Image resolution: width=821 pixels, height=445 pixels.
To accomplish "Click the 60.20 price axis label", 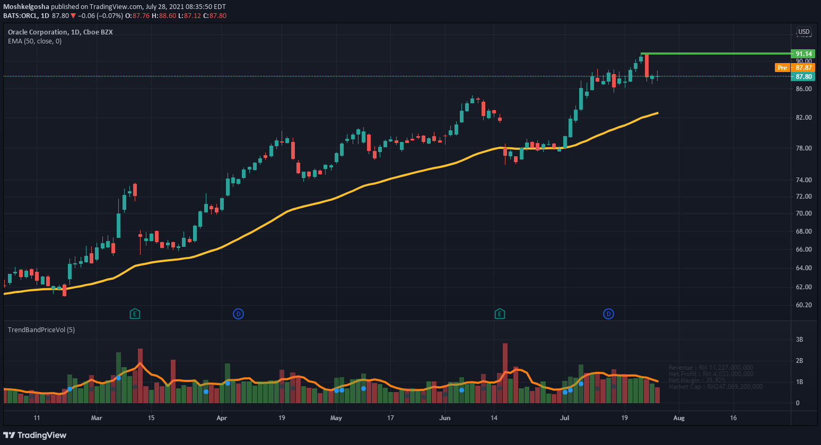I will click(x=803, y=305).
